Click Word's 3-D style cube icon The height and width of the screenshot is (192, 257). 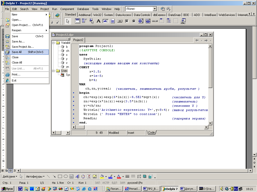click(151, 176)
